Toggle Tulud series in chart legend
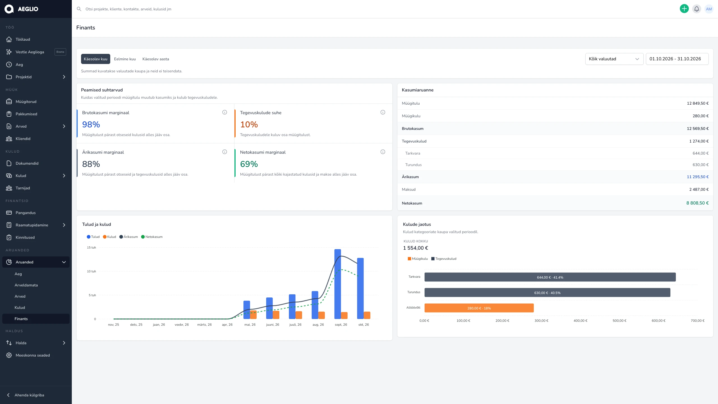This screenshot has width=718, height=404. point(93,237)
